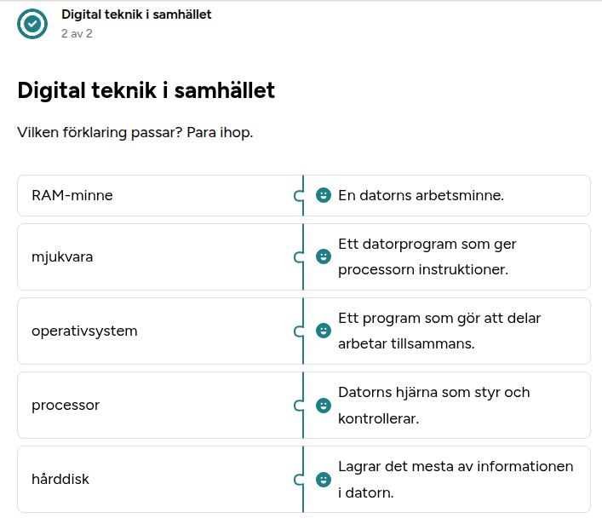This screenshot has height=524, width=602.
Task: Click the small 'Digital teknik i samhället' header title
Action: pos(136,14)
